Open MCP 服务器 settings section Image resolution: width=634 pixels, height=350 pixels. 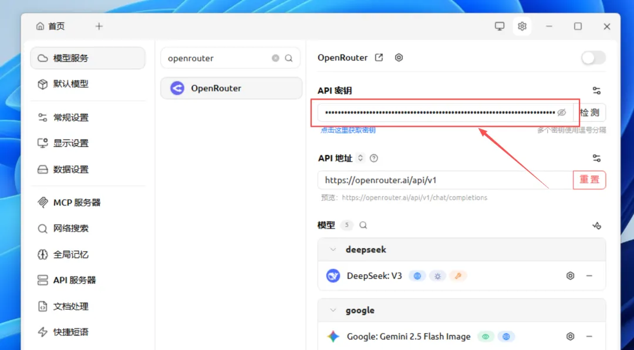point(87,203)
